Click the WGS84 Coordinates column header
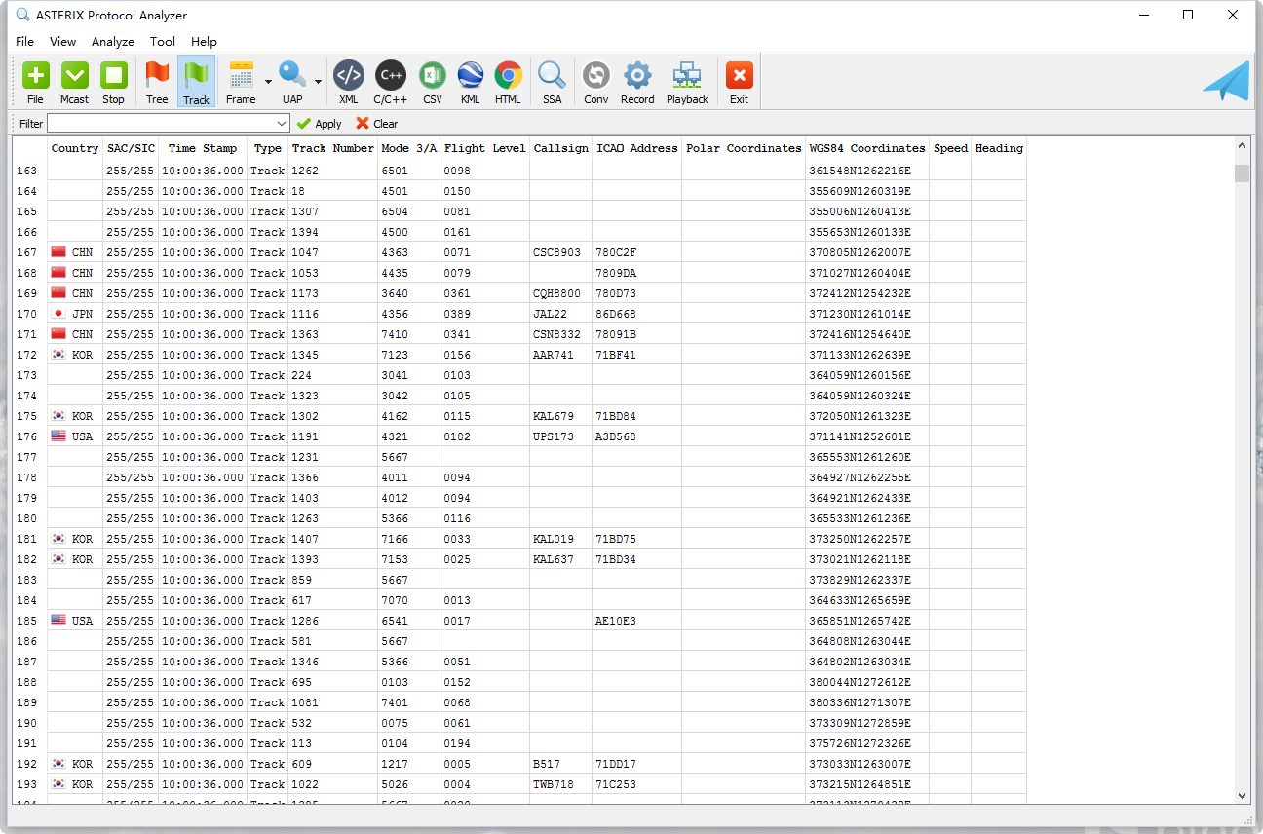 867,149
